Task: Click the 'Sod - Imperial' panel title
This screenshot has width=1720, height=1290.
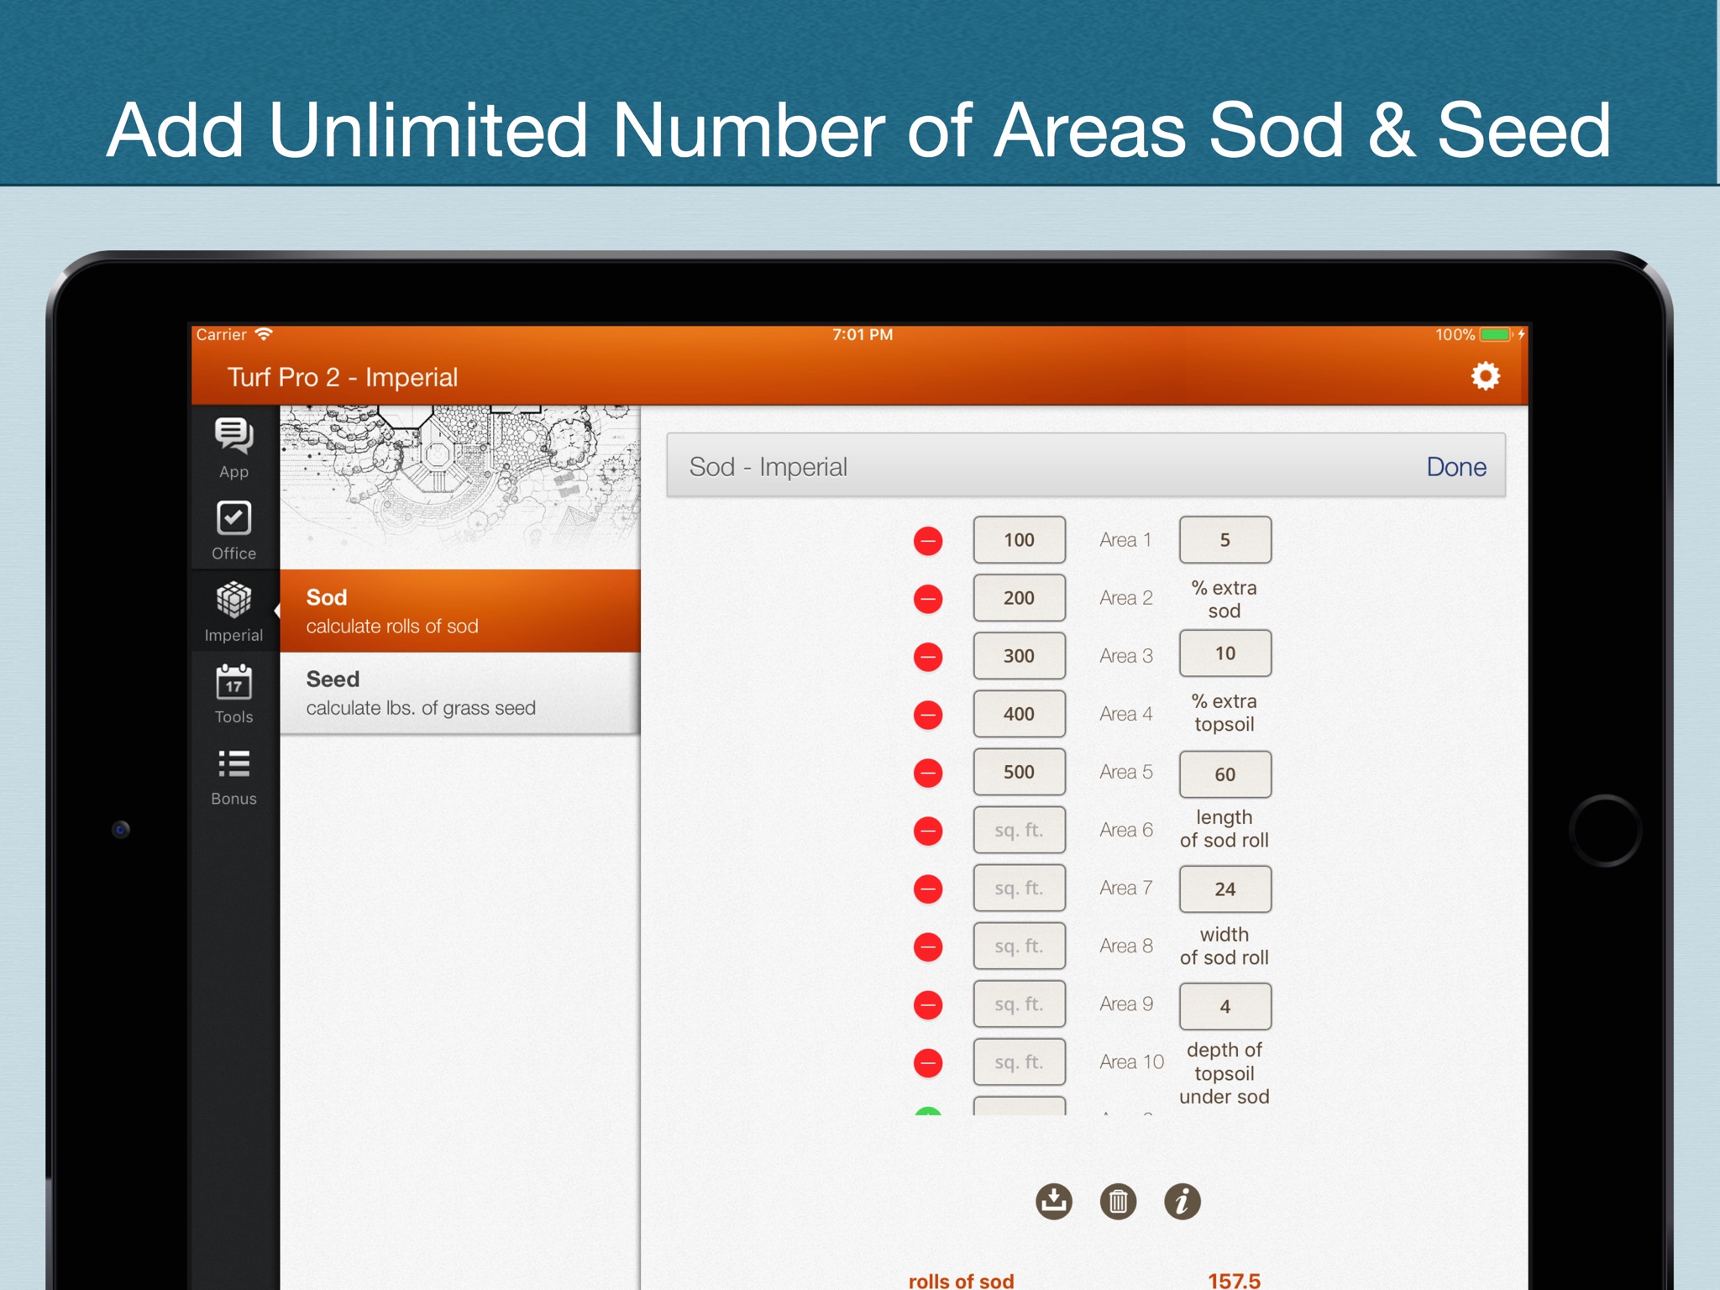Action: click(768, 467)
